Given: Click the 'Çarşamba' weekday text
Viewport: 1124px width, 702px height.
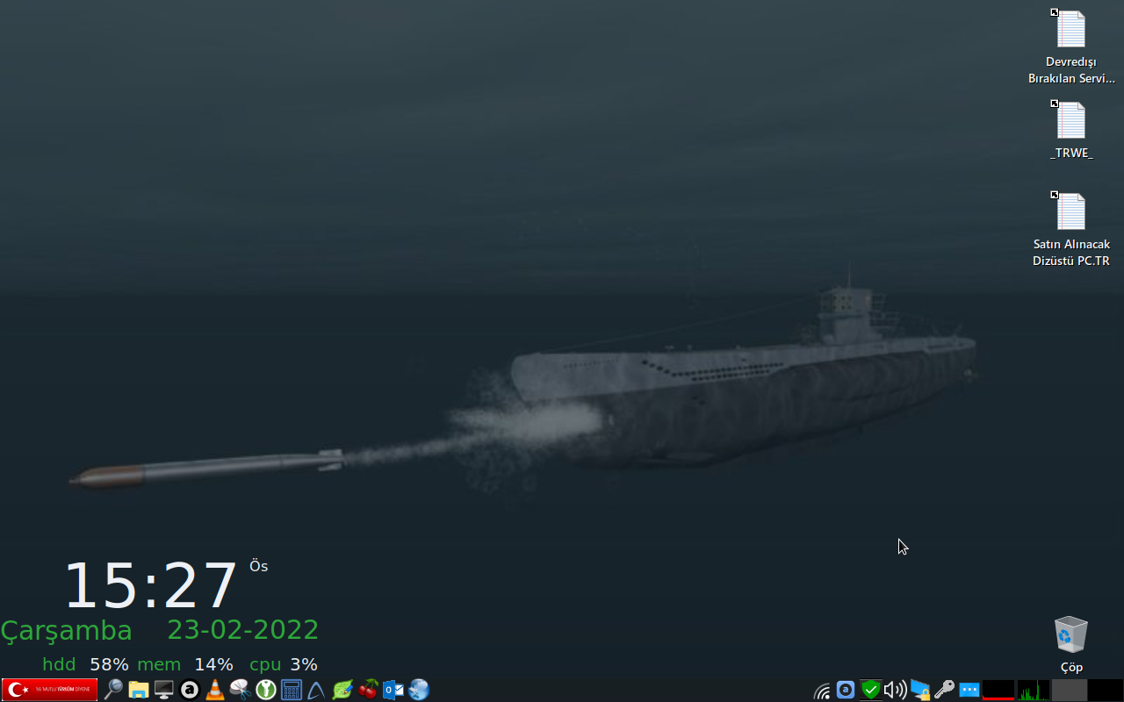Looking at the screenshot, I should (x=66, y=631).
